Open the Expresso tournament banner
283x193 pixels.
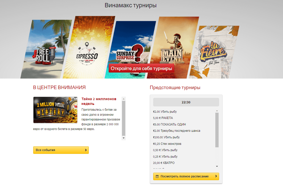89,47
